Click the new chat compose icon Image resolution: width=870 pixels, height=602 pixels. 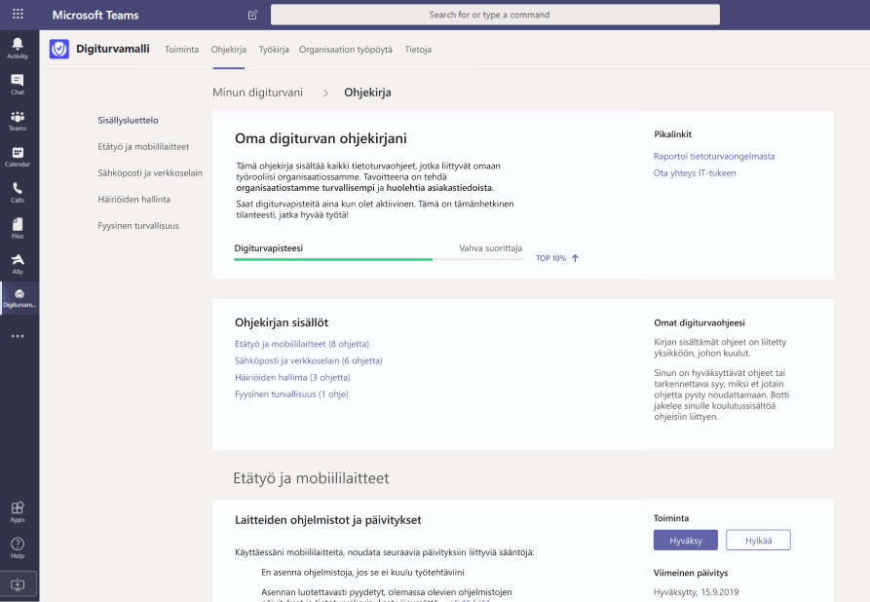pyautogui.click(x=252, y=15)
